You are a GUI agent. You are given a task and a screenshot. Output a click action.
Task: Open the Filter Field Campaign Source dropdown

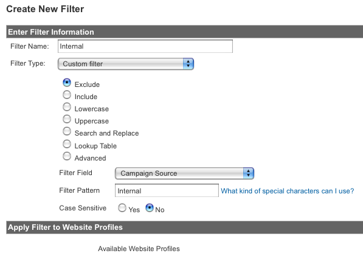pos(184,173)
